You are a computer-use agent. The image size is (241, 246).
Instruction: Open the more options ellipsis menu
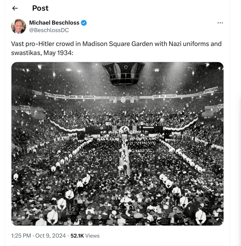(x=220, y=23)
